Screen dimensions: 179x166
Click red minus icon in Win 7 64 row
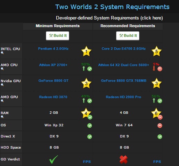pos(160,126)
